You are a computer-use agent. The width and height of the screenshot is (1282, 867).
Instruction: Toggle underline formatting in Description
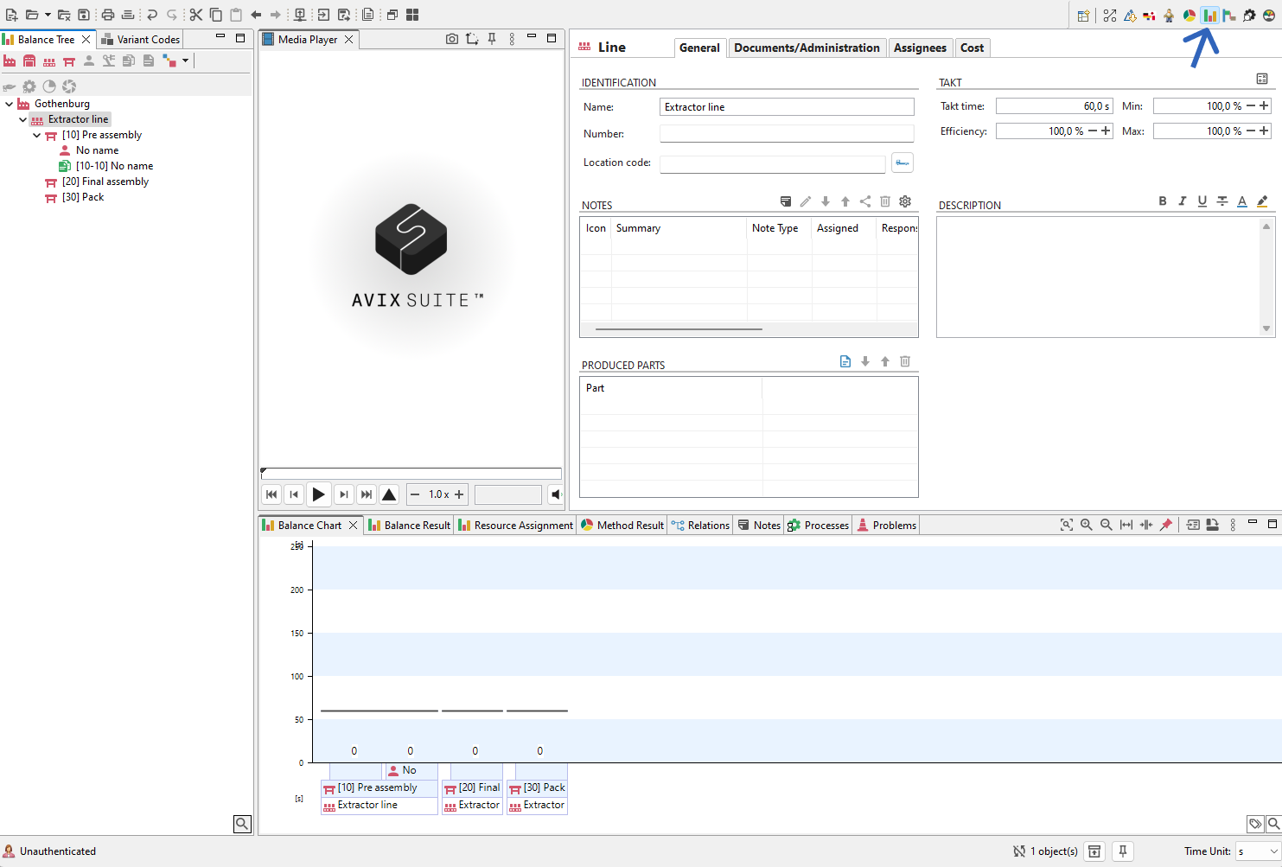(1202, 201)
